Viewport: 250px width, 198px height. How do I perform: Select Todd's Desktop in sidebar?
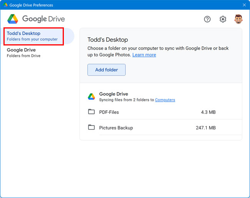[37, 36]
